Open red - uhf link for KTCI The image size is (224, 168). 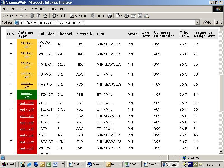click(27, 103)
